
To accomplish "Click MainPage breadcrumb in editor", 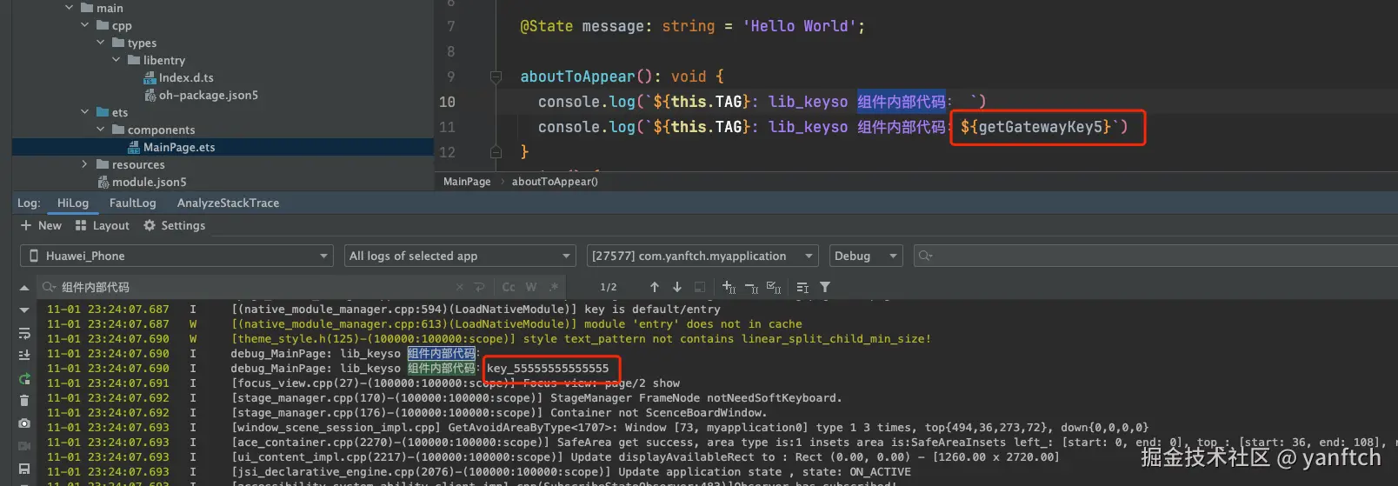I will (467, 182).
